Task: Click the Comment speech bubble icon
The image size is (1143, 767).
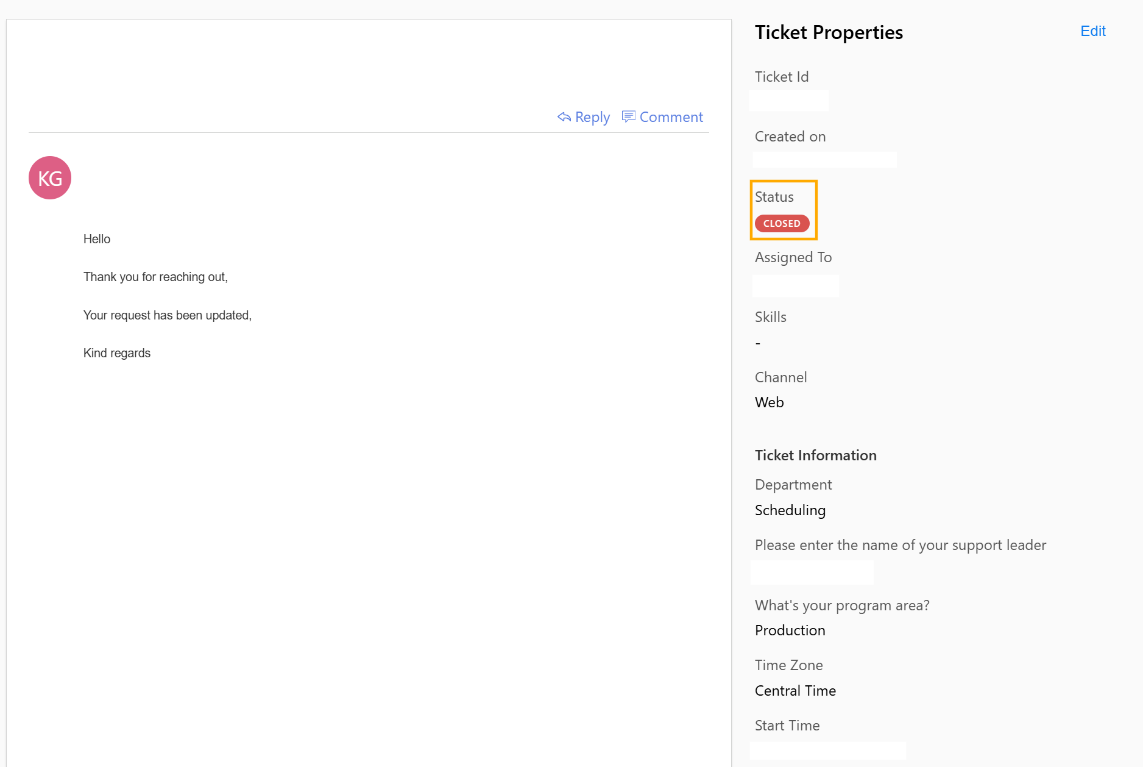Action: (x=628, y=116)
